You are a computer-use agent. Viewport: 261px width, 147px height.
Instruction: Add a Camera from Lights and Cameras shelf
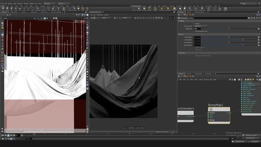point(134,9)
